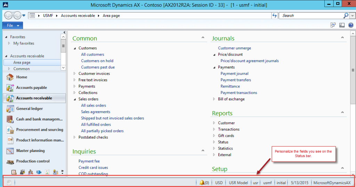Open Customers on hold link
The width and height of the screenshot is (356, 187).
pyautogui.click(x=97, y=61)
